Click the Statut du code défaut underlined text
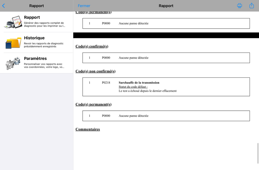Viewport: 259px width, 170px height. [133, 87]
